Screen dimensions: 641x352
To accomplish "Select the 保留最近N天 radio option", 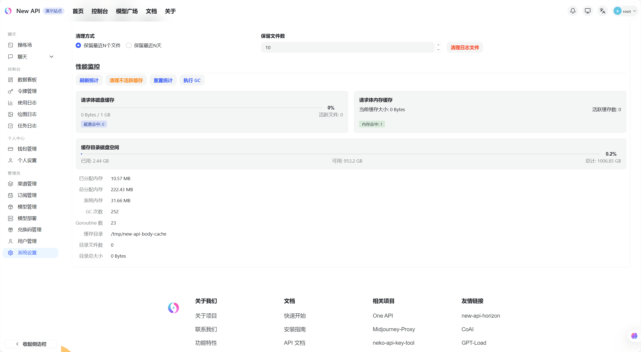I will [129, 45].
